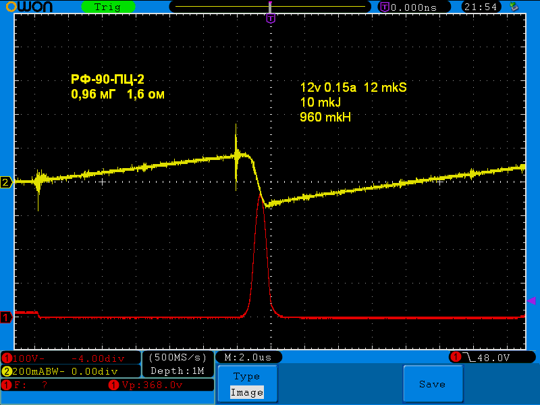
Task: Click the Save button
Action: [433, 384]
